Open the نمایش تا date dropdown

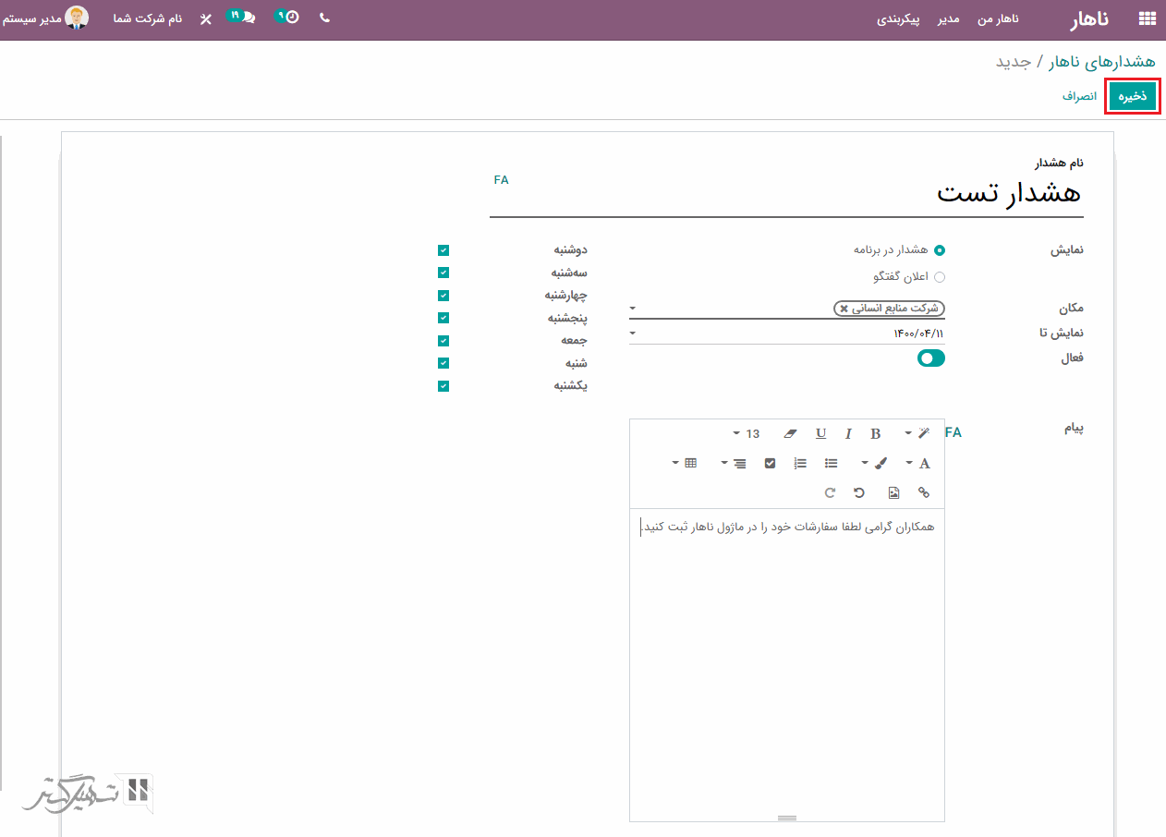click(633, 333)
